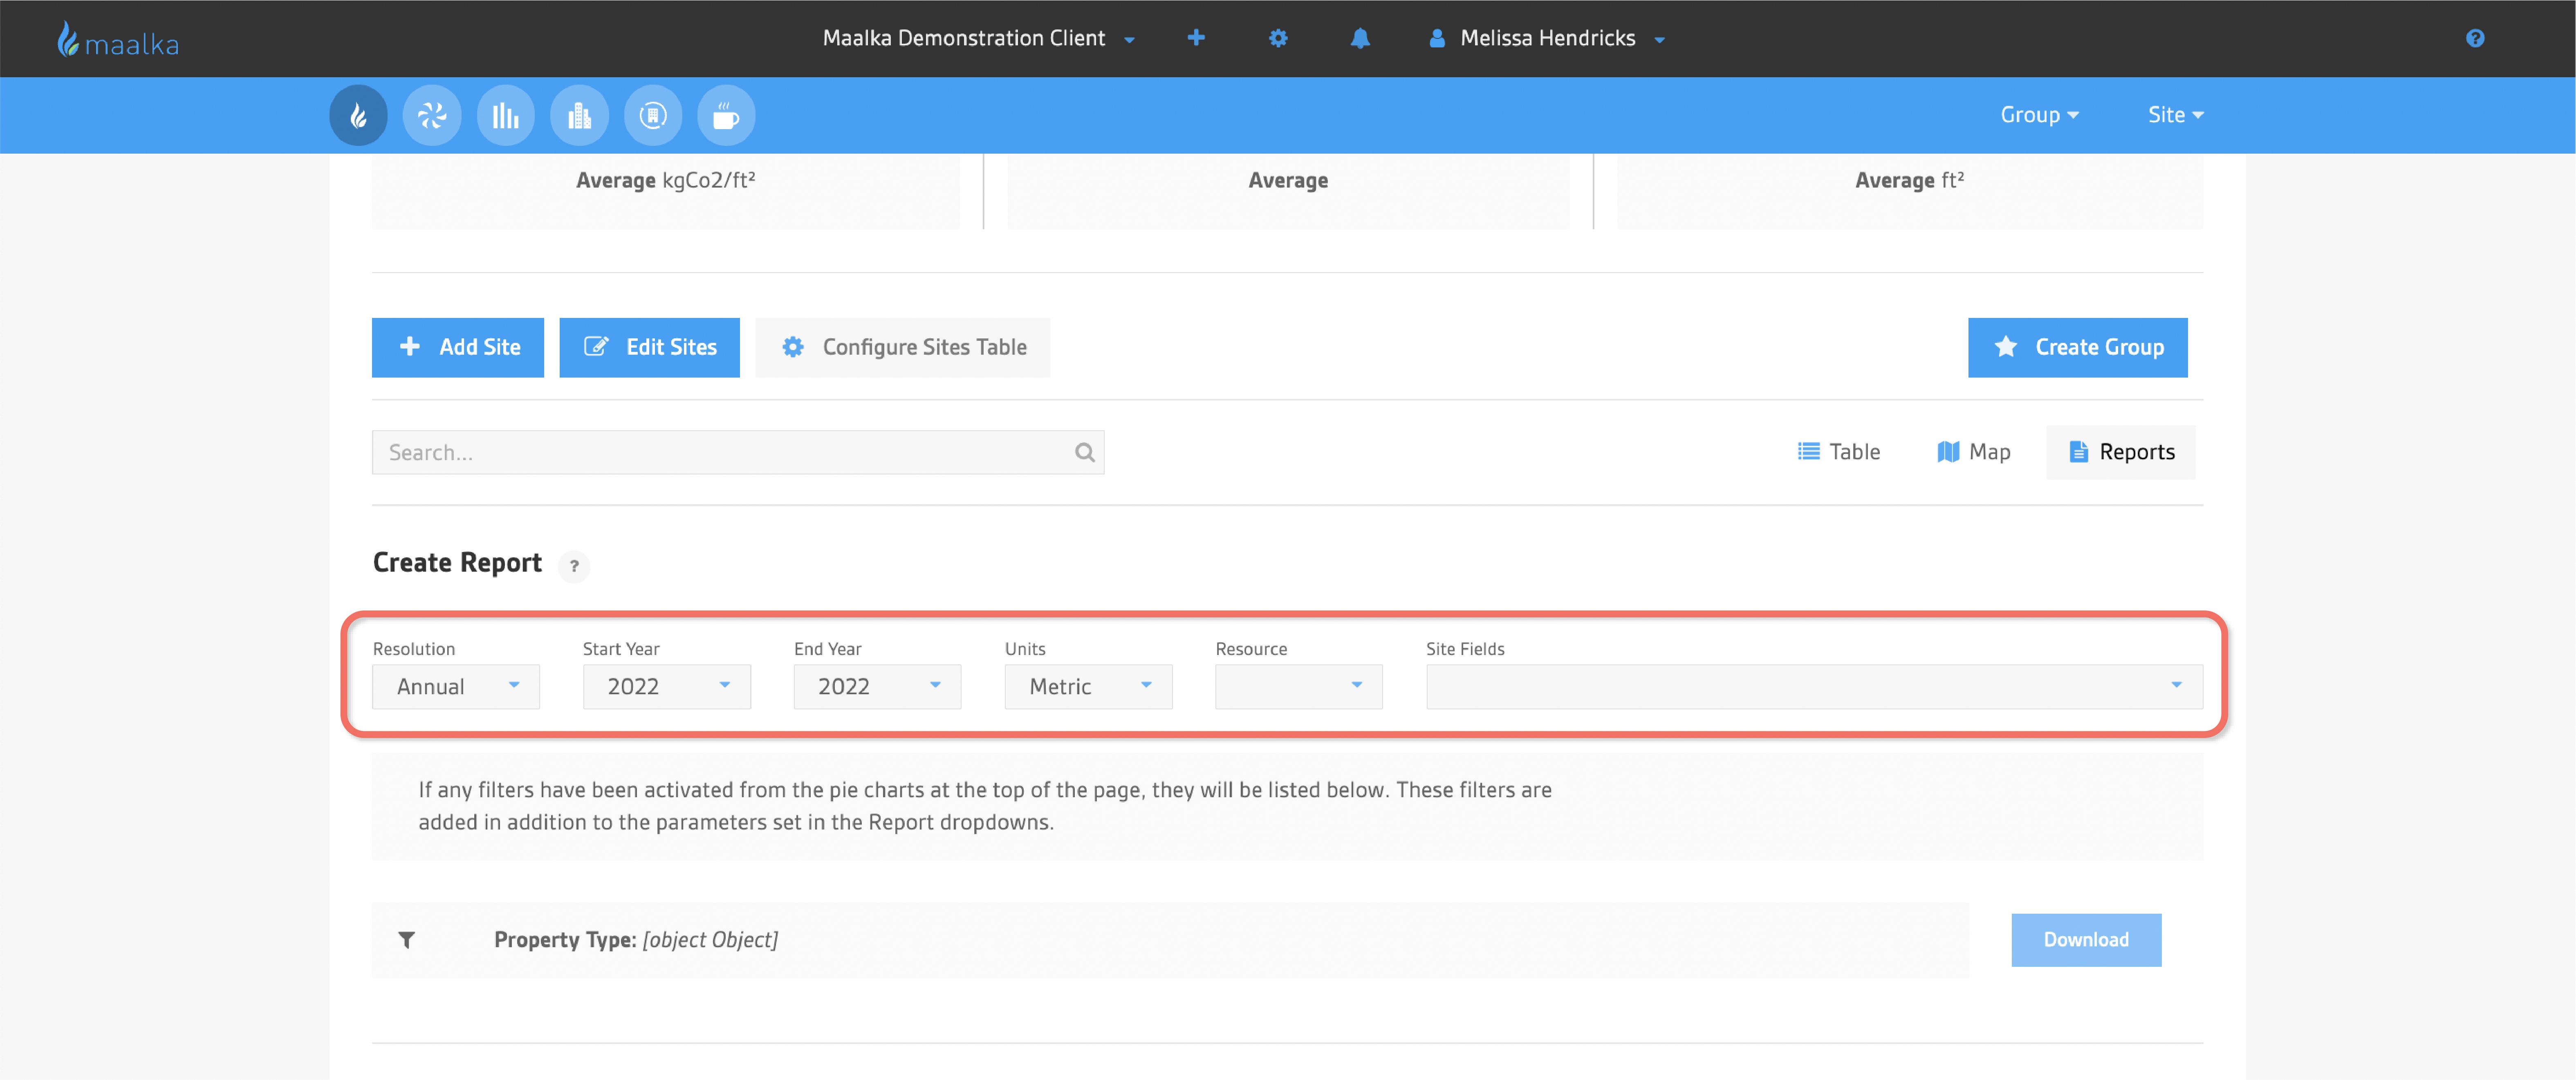2576x1080 pixels.
Task: Click the Average kgCo2/ft² label
Action: click(666, 181)
